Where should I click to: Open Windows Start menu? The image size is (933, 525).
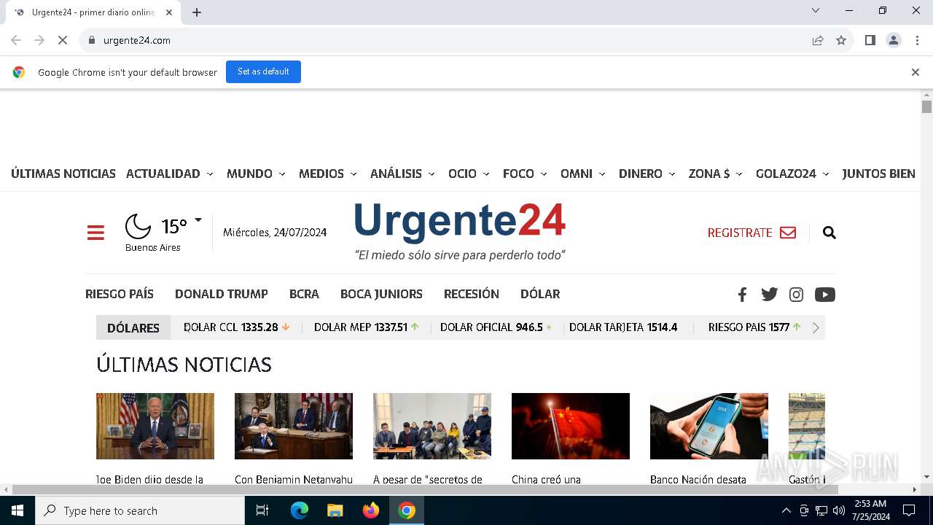(x=17, y=510)
